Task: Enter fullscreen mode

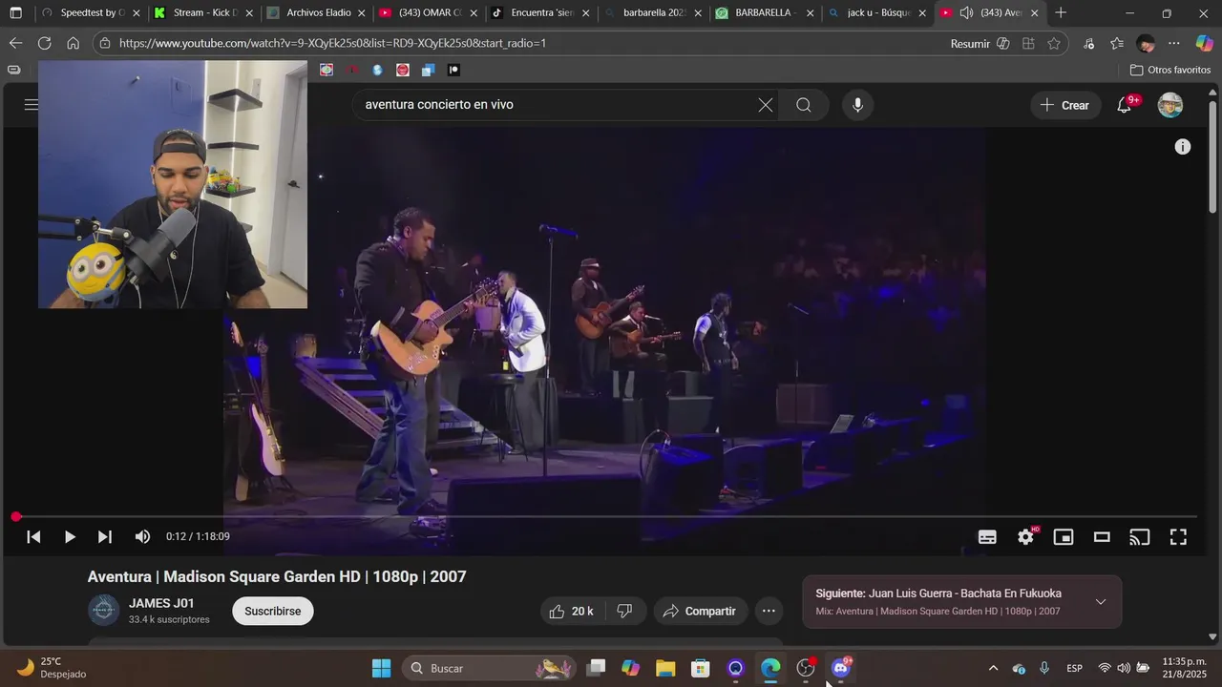Action: [x=1178, y=537]
